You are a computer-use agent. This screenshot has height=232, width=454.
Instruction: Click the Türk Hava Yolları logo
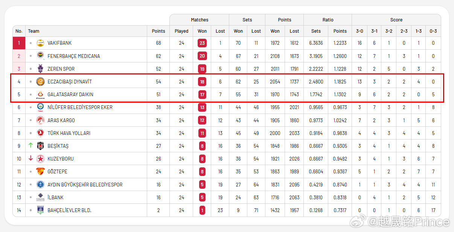[x=40, y=133]
